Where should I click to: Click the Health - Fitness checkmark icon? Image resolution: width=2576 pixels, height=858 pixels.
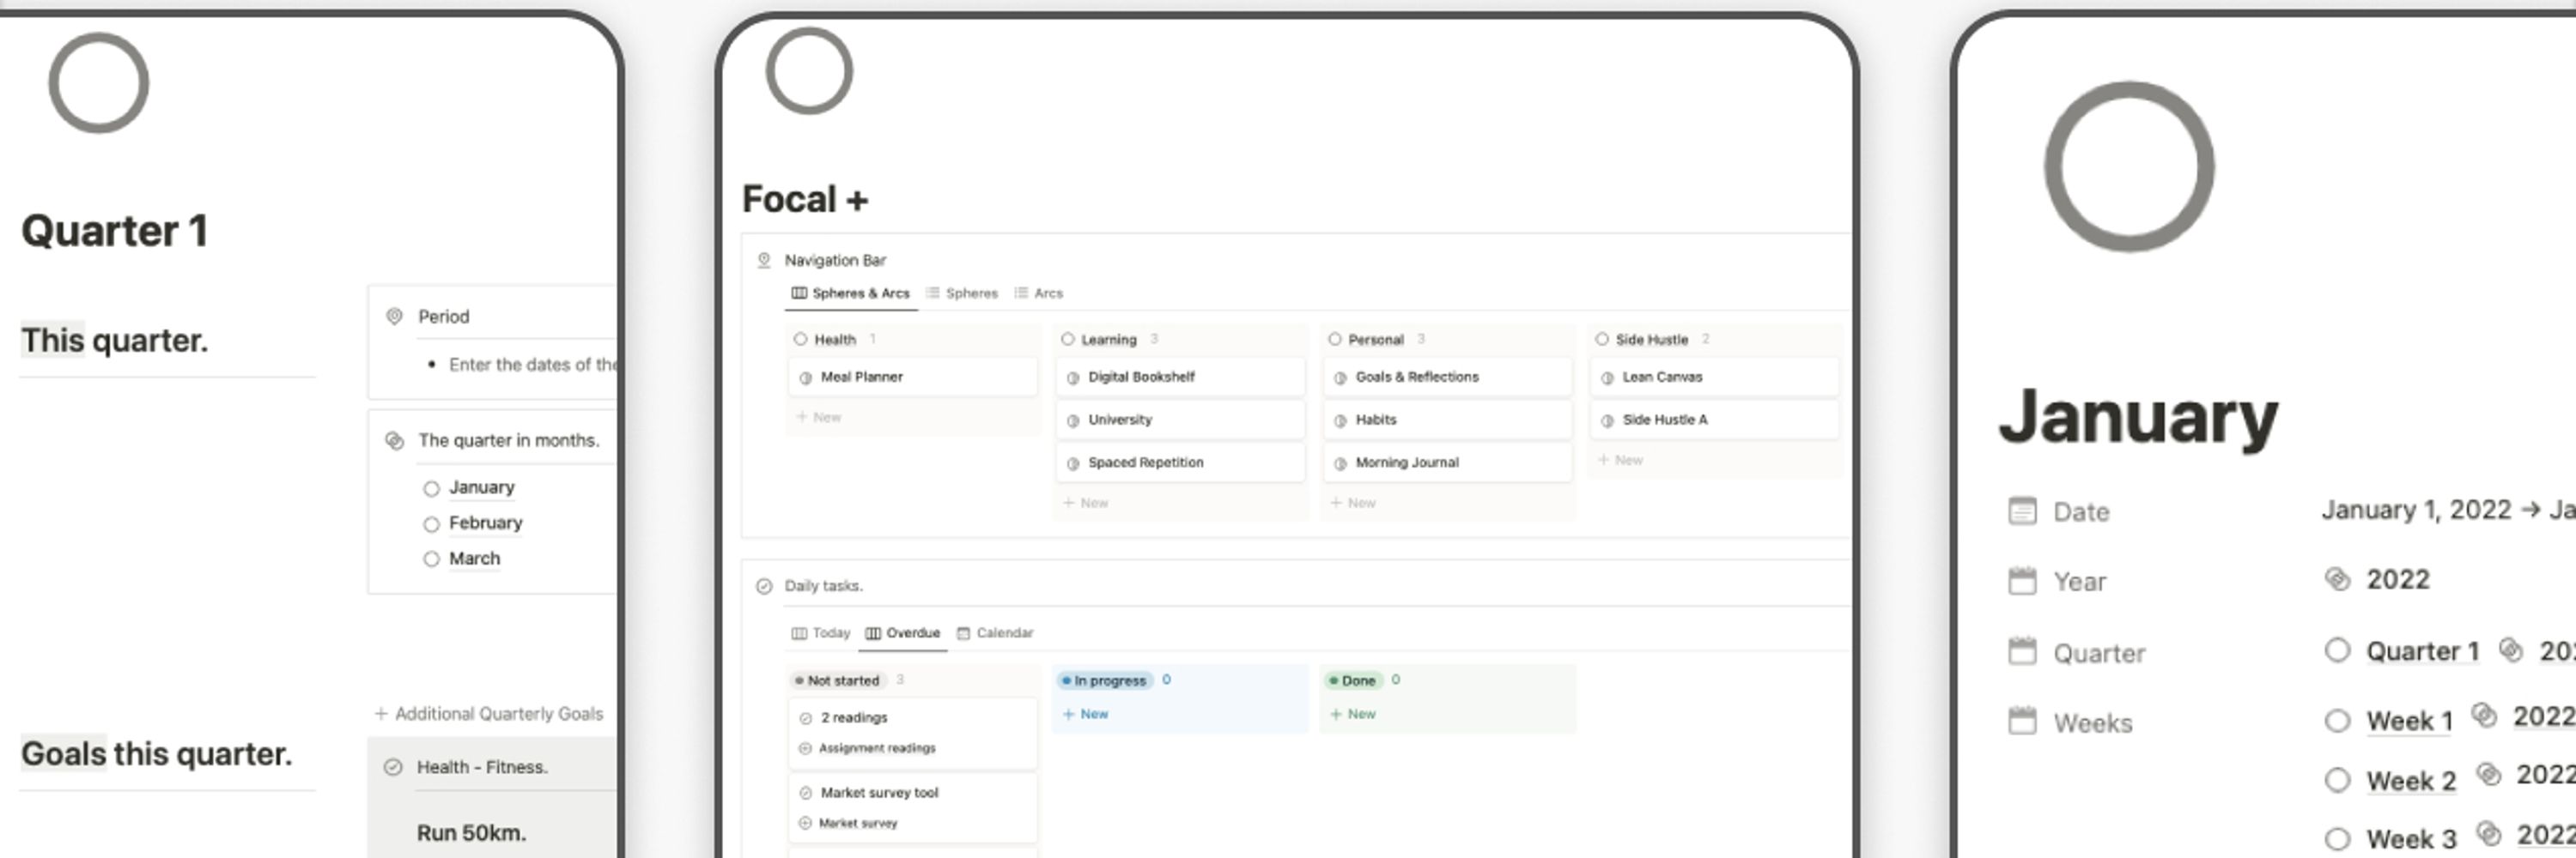393,767
